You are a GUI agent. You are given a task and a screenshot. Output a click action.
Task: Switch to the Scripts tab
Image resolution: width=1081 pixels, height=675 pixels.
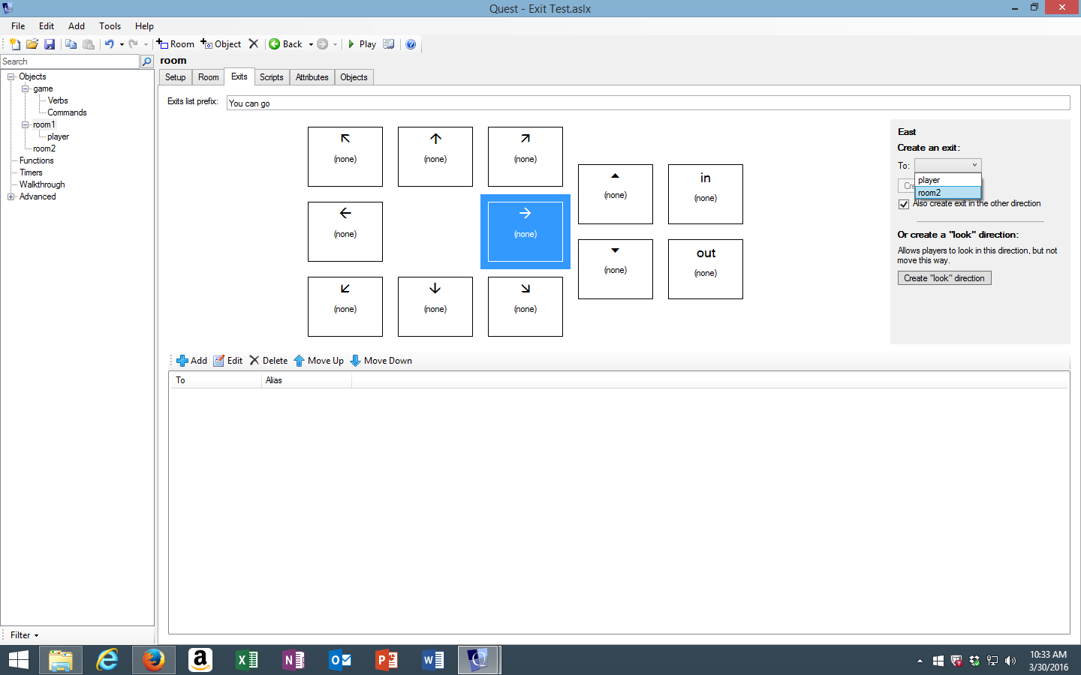271,77
